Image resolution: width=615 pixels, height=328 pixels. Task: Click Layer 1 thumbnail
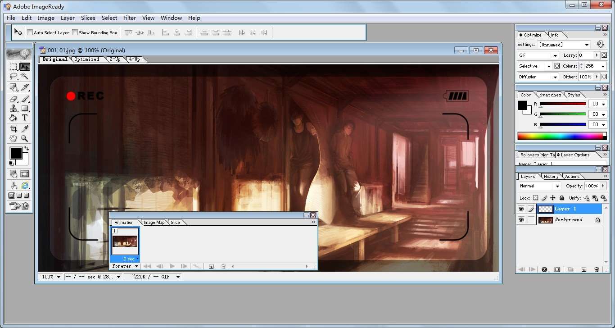tap(546, 209)
